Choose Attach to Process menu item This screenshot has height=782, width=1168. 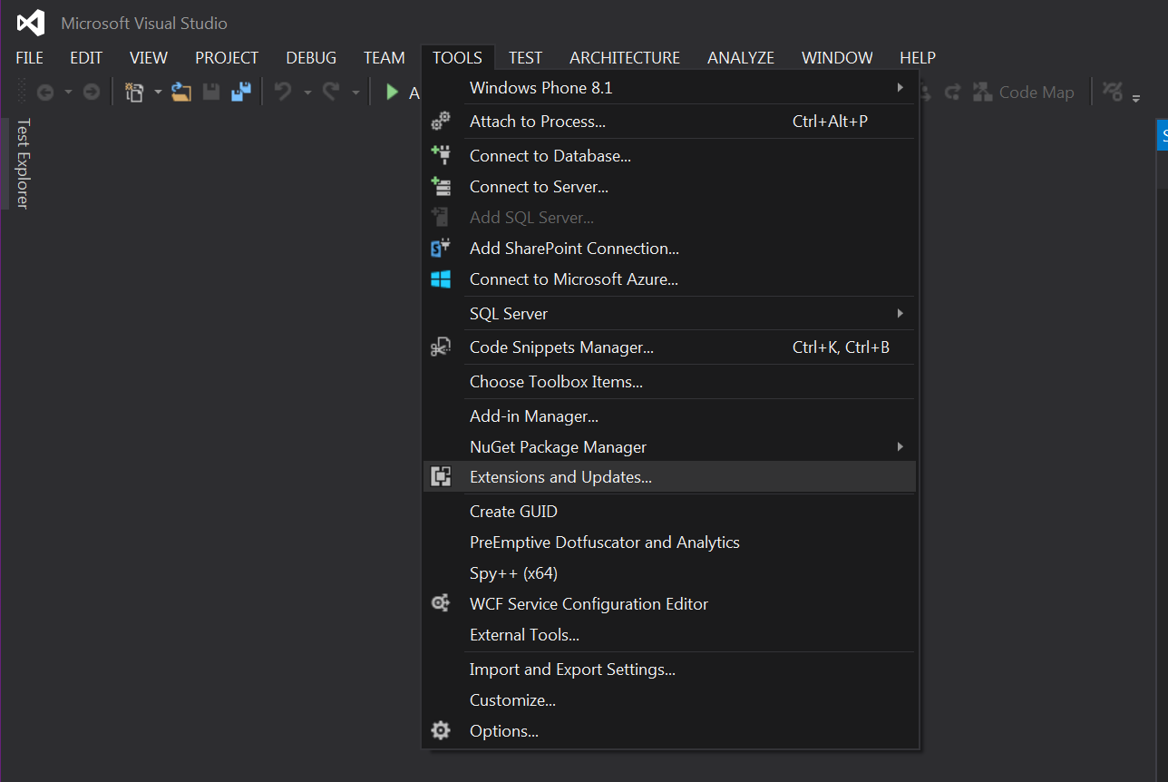(669, 122)
